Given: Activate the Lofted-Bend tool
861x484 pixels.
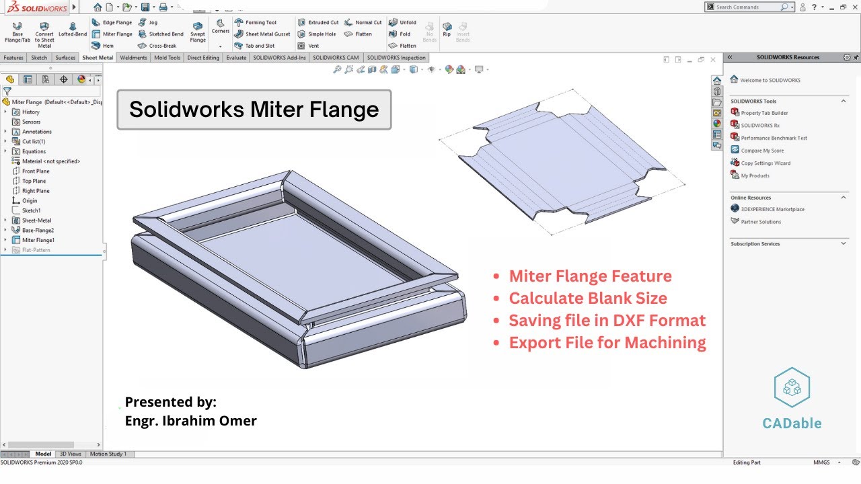Looking at the screenshot, I should click(x=72, y=30).
